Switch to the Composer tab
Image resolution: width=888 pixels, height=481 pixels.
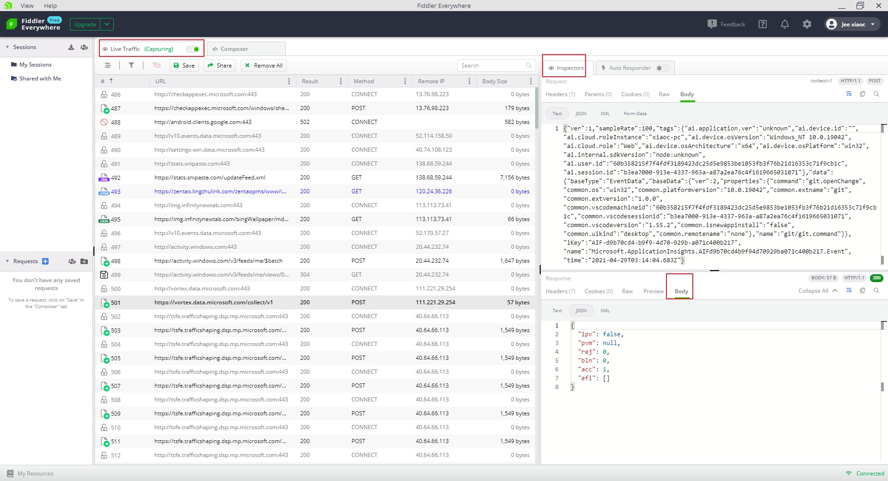[x=246, y=49]
